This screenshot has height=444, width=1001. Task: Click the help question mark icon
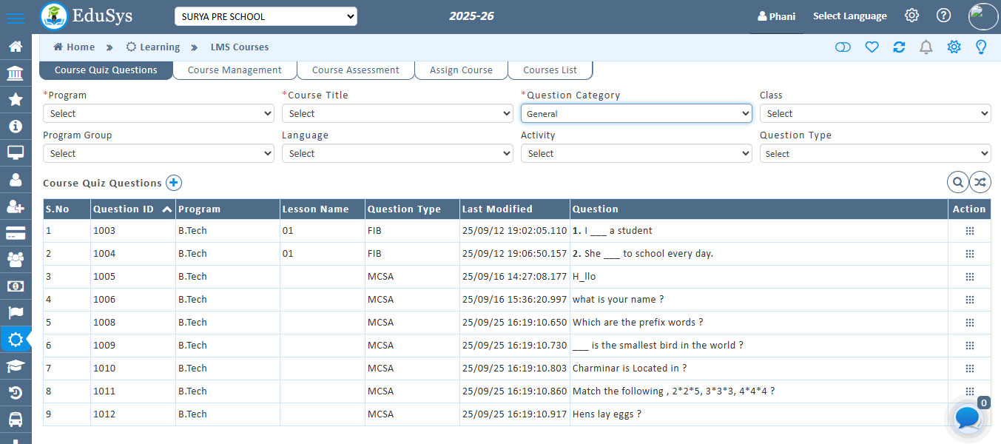pos(943,16)
